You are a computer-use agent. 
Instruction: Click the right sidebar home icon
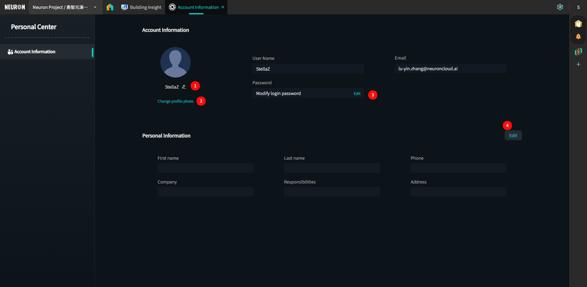coord(578,24)
